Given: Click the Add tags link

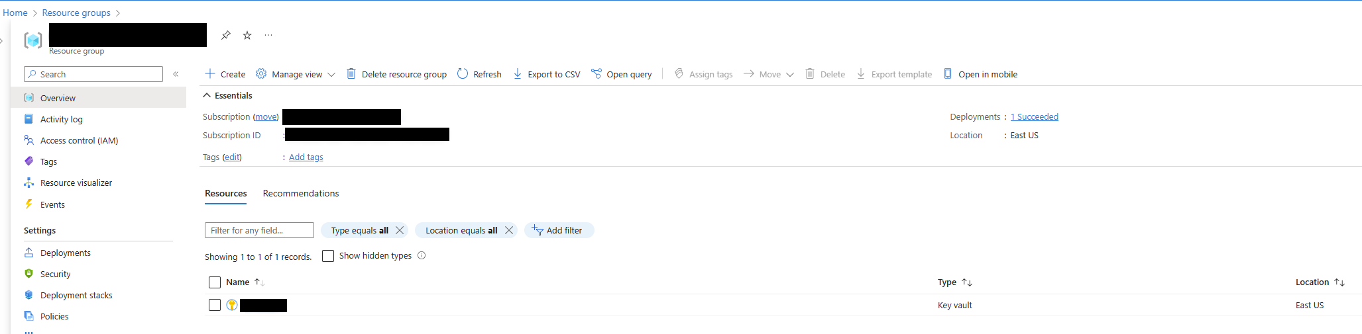Looking at the screenshot, I should click(306, 157).
